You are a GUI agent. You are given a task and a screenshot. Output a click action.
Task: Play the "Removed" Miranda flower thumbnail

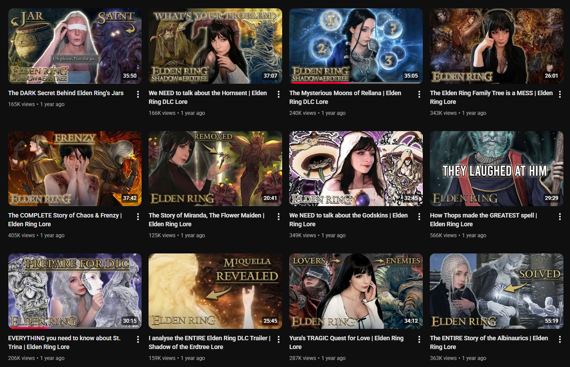click(x=216, y=168)
